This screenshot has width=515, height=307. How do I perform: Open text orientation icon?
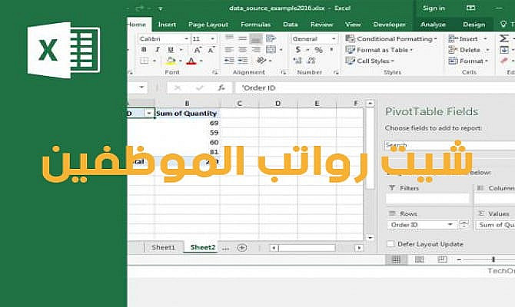tap(261, 61)
